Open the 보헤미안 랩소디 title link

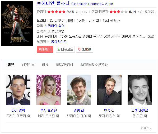pyautogui.click(x=53, y=3)
